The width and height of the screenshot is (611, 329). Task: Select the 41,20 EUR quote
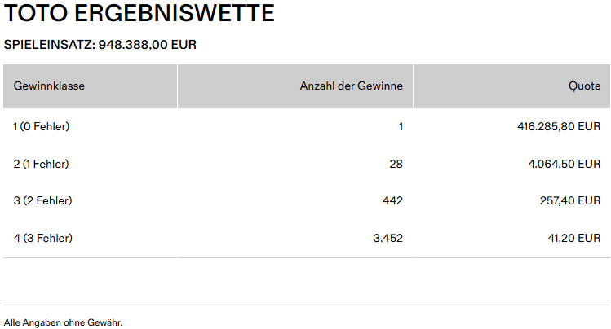point(573,238)
